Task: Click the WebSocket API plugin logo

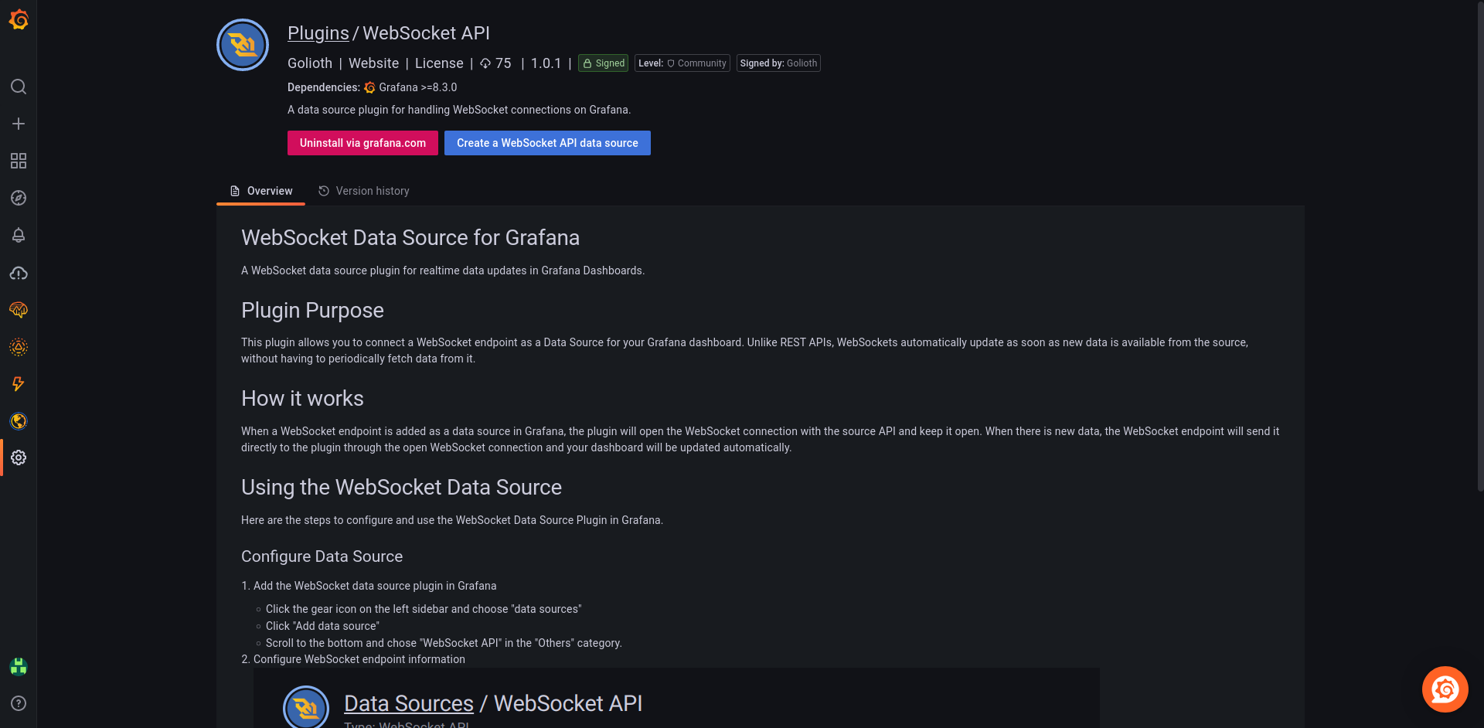Action: 243,45
